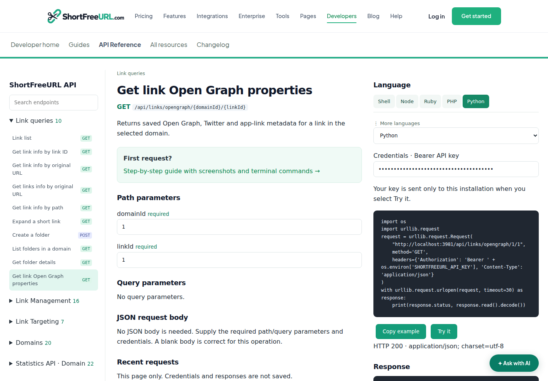Click the Python code example block
This screenshot has width=548, height=381.
tap(456, 264)
